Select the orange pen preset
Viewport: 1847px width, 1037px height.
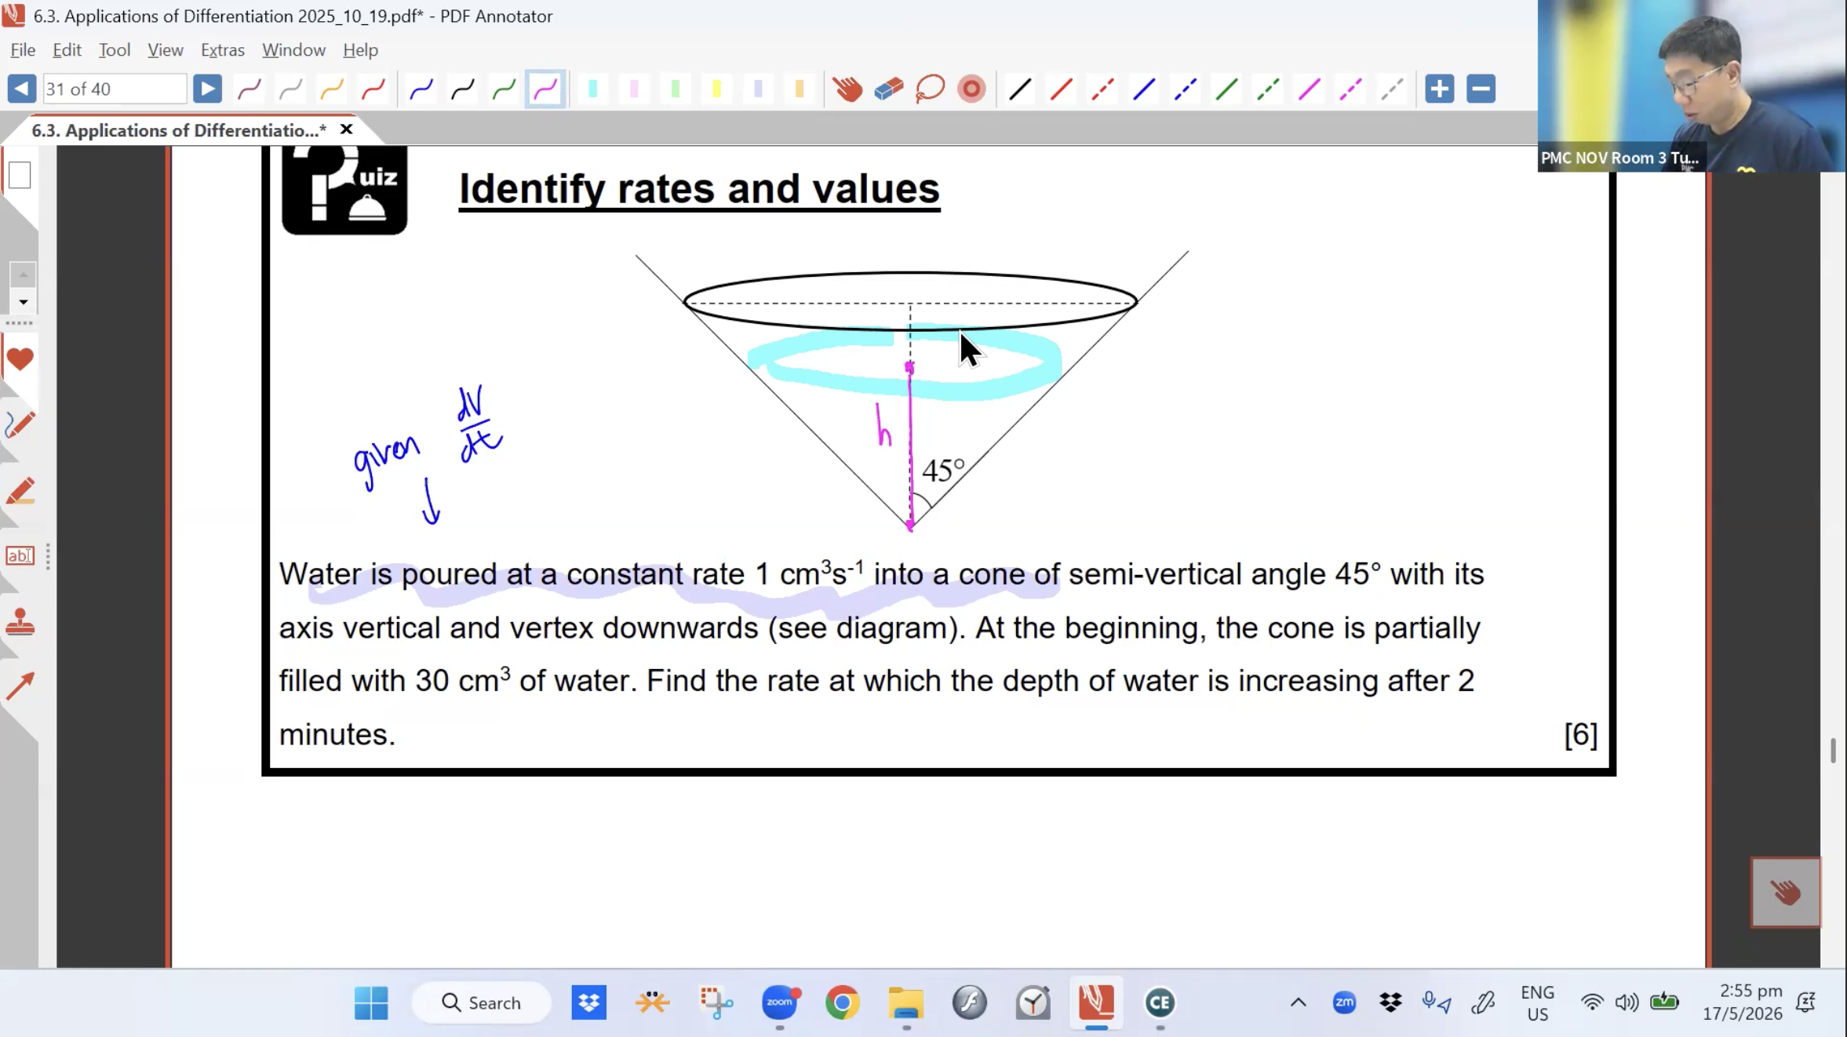332,89
